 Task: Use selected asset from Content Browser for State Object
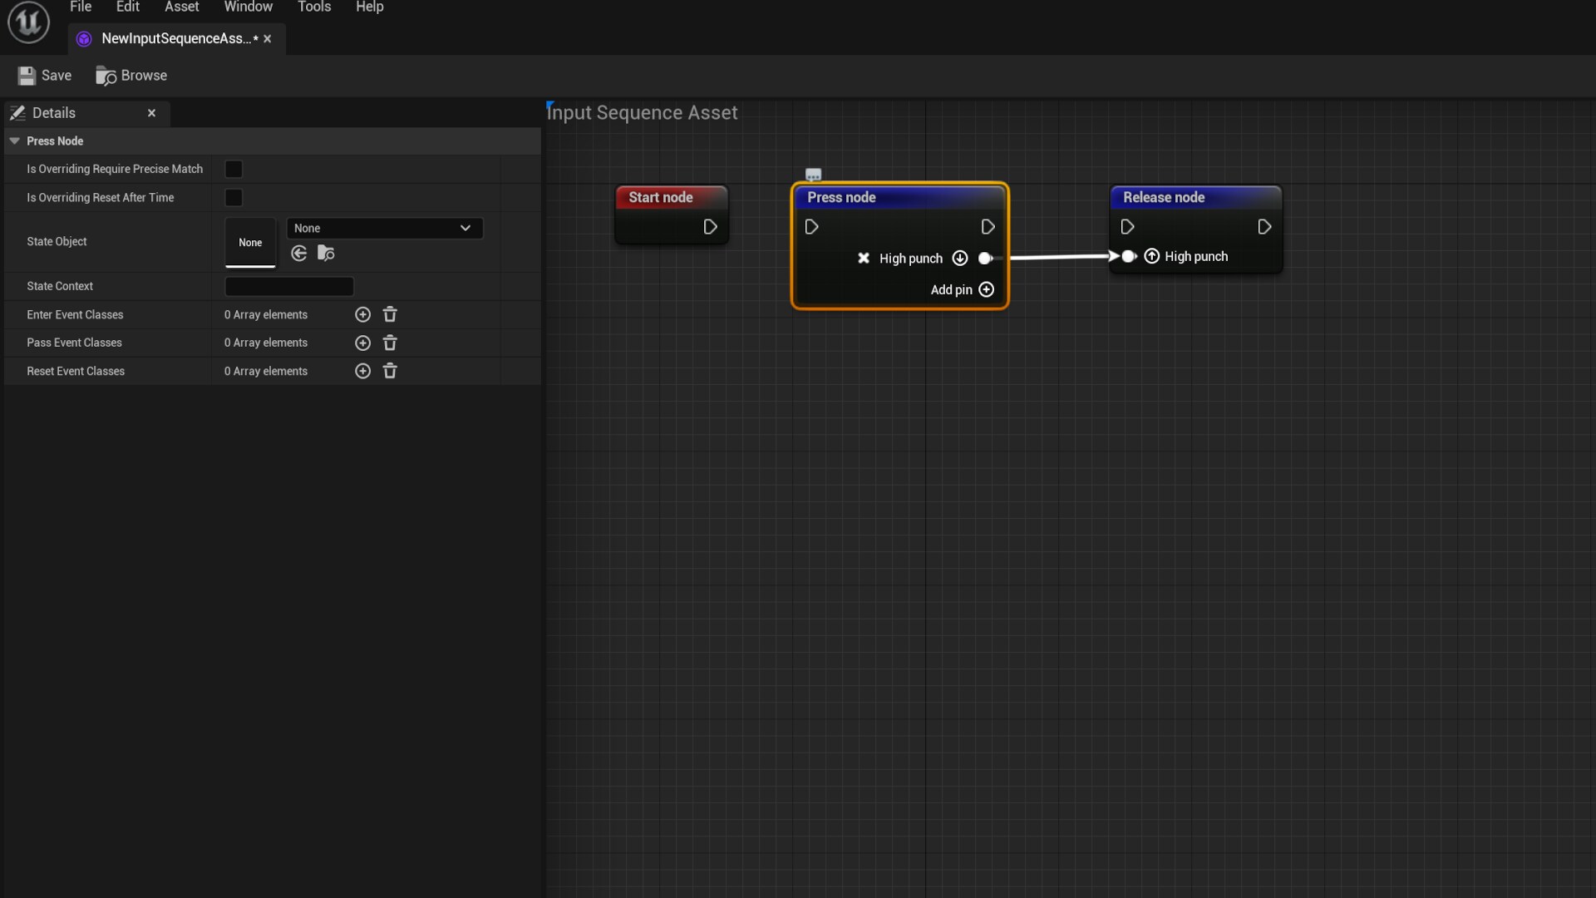pyautogui.click(x=298, y=254)
